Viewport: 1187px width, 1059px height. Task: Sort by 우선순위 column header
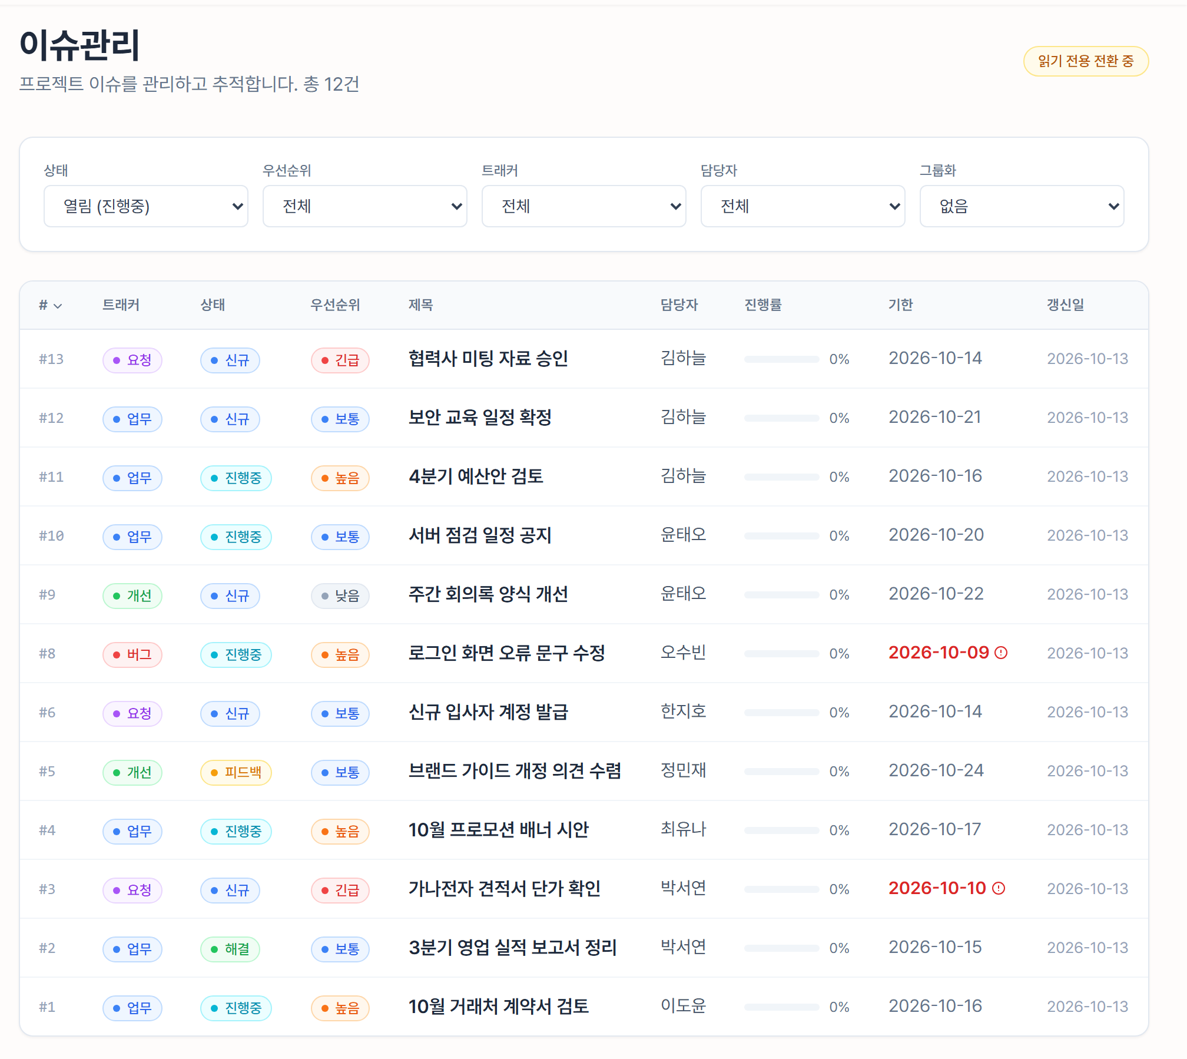[335, 305]
